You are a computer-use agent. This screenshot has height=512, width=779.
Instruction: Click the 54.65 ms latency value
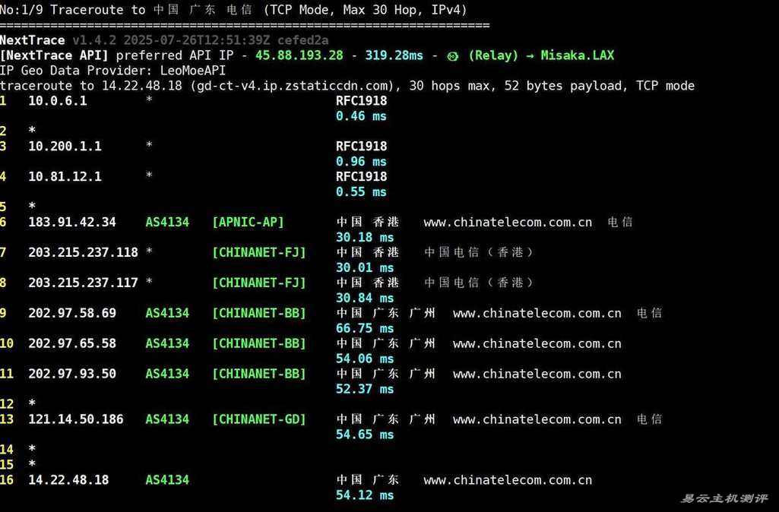(365, 435)
